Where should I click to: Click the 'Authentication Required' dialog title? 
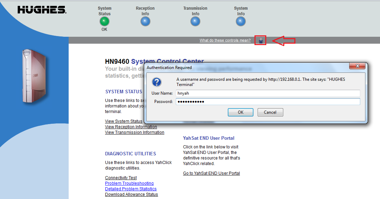coord(169,68)
